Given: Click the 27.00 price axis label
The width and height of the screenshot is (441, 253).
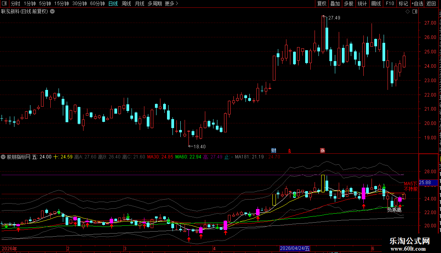Looking at the screenshot, I should coord(430,23).
